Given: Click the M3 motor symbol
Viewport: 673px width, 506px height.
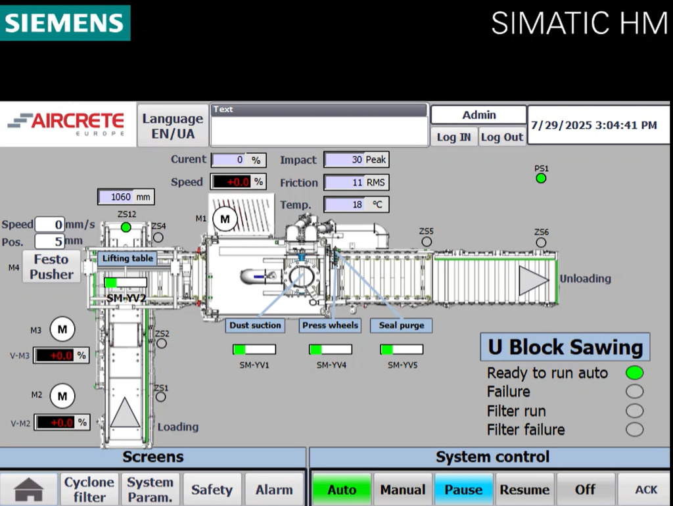Looking at the screenshot, I should click(62, 329).
